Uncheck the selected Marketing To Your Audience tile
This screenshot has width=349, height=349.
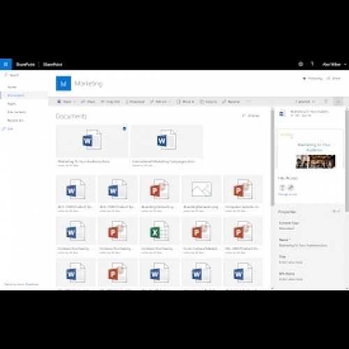pos(124,128)
